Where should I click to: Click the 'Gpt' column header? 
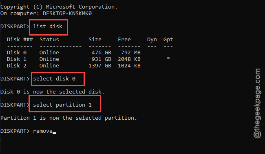(168, 40)
